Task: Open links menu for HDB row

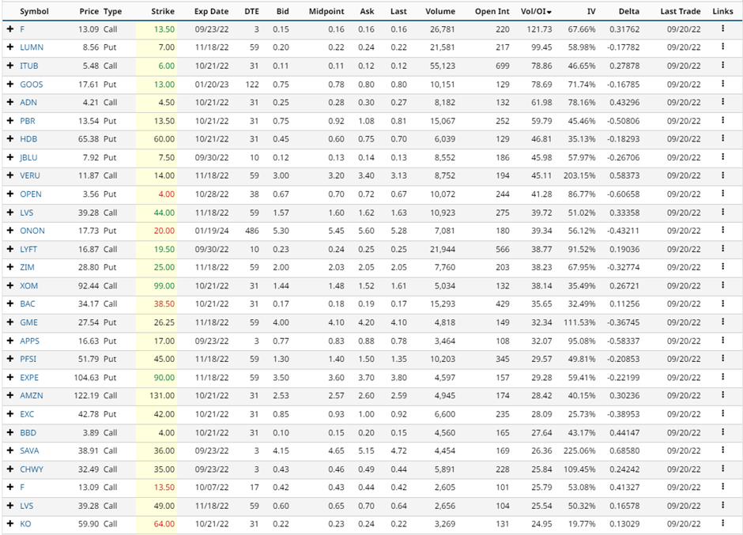Action: tap(722, 138)
